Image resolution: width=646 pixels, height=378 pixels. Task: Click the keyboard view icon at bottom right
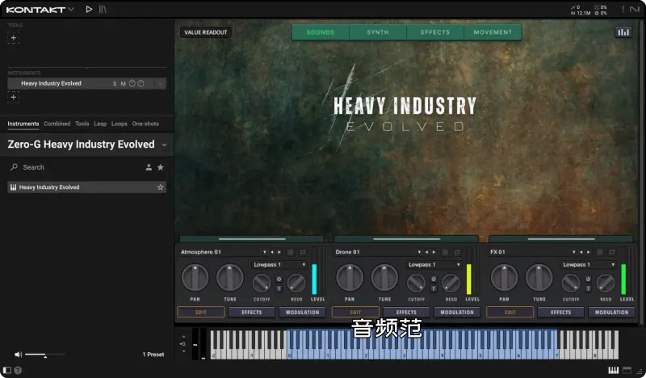point(614,370)
